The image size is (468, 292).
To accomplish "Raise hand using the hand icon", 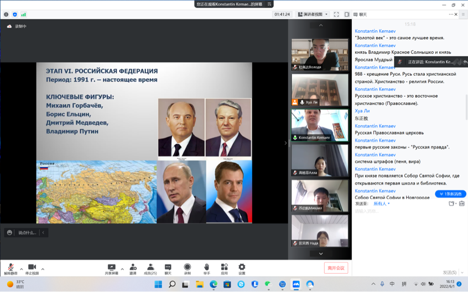I will pos(206,268).
